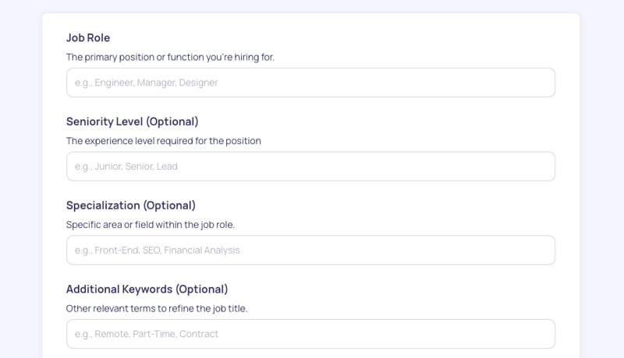Click the right end of Specialization field
The height and width of the screenshot is (358, 624).
tap(538, 251)
